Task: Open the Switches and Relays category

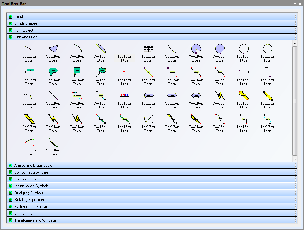Action: tap(30, 207)
